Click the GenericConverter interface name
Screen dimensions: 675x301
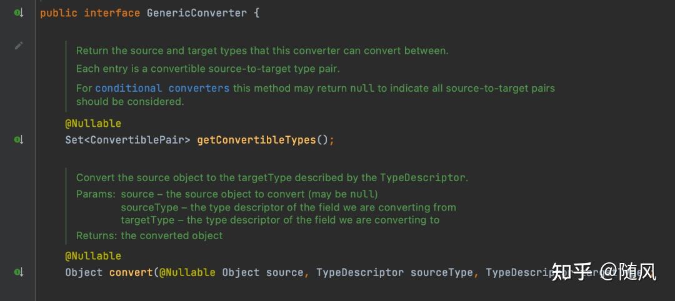[196, 12]
